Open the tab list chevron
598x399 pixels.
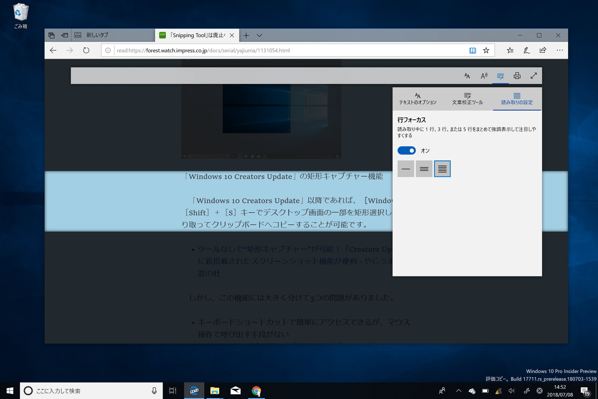tap(259, 35)
